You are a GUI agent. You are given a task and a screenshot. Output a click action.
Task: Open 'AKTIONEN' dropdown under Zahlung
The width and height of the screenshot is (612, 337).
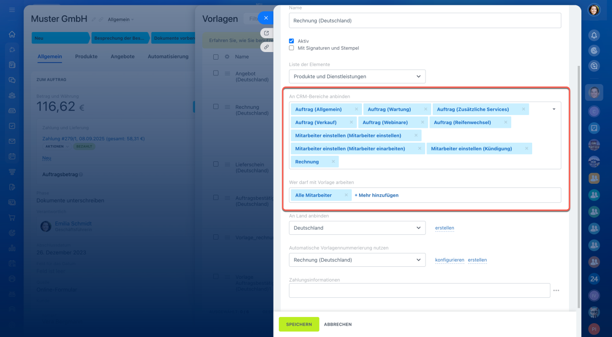click(56, 147)
